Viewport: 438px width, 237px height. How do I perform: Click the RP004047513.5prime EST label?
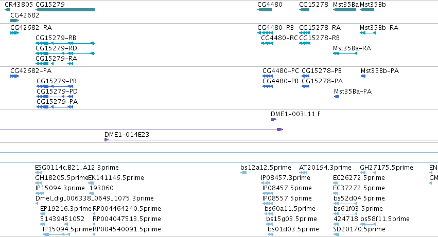pos(127,219)
